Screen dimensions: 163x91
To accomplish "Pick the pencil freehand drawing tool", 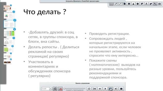I will point(116,4).
